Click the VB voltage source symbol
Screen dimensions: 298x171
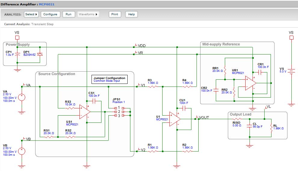[x=21, y=151]
